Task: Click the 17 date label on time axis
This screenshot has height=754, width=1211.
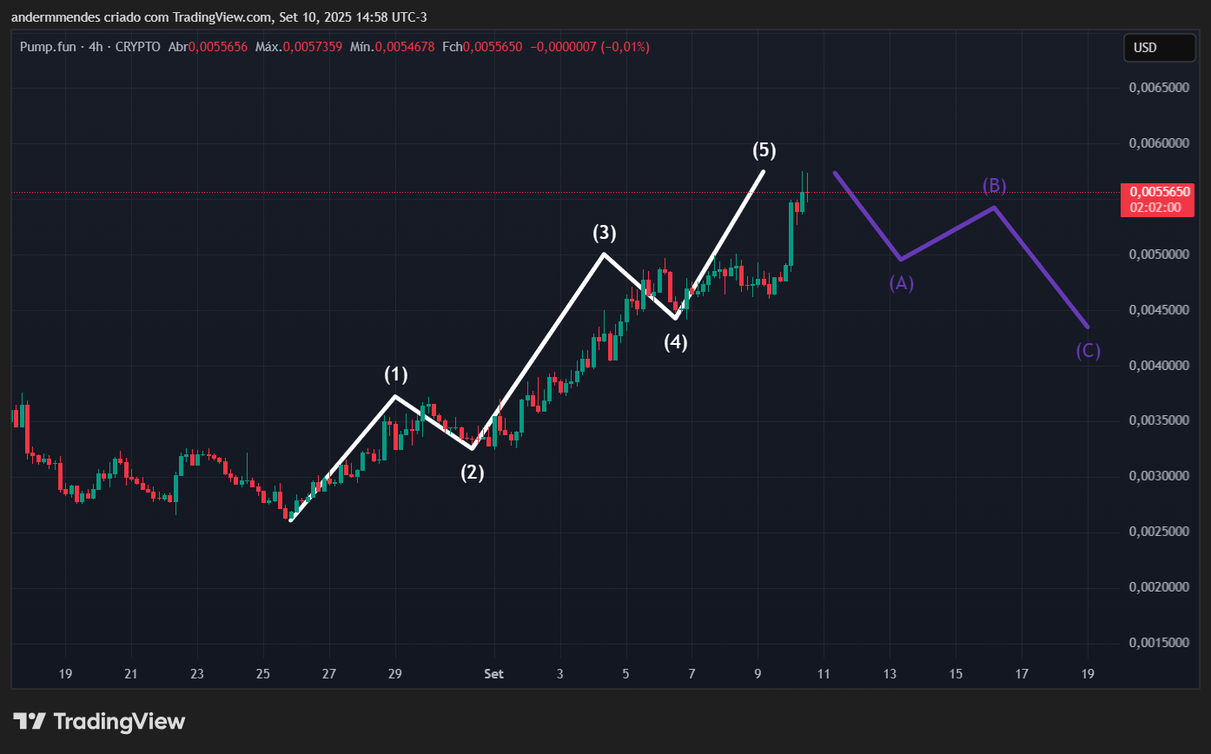Action: click(x=1022, y=674)
